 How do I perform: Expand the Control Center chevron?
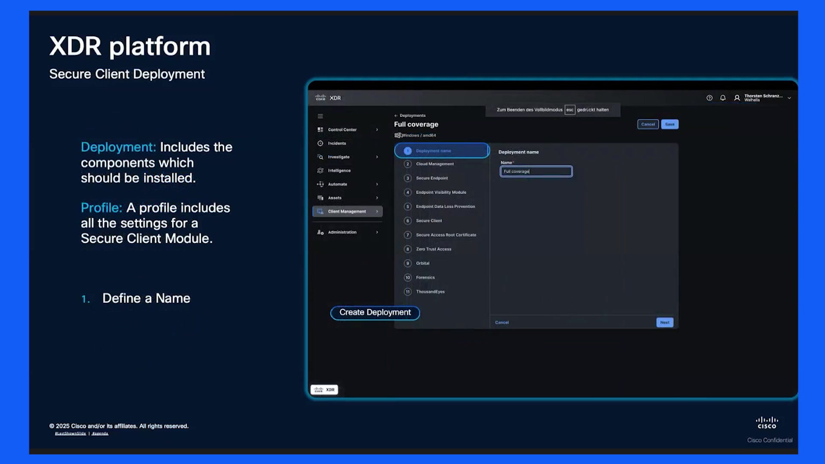(x=377, y=130)
